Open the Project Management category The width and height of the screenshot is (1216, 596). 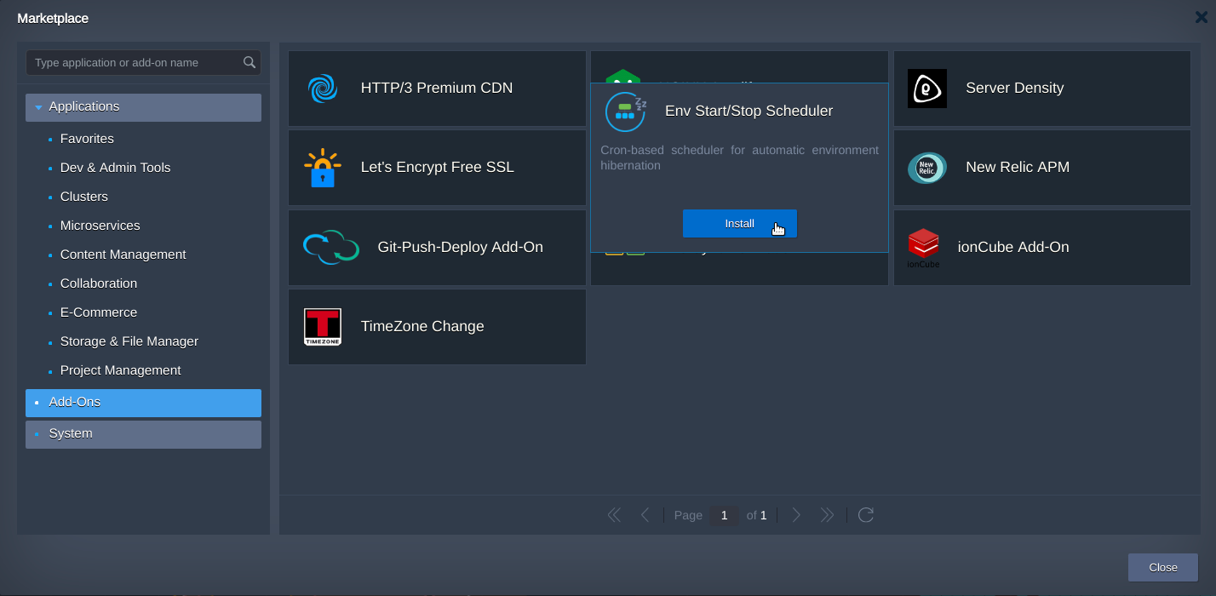pos(120,370)
